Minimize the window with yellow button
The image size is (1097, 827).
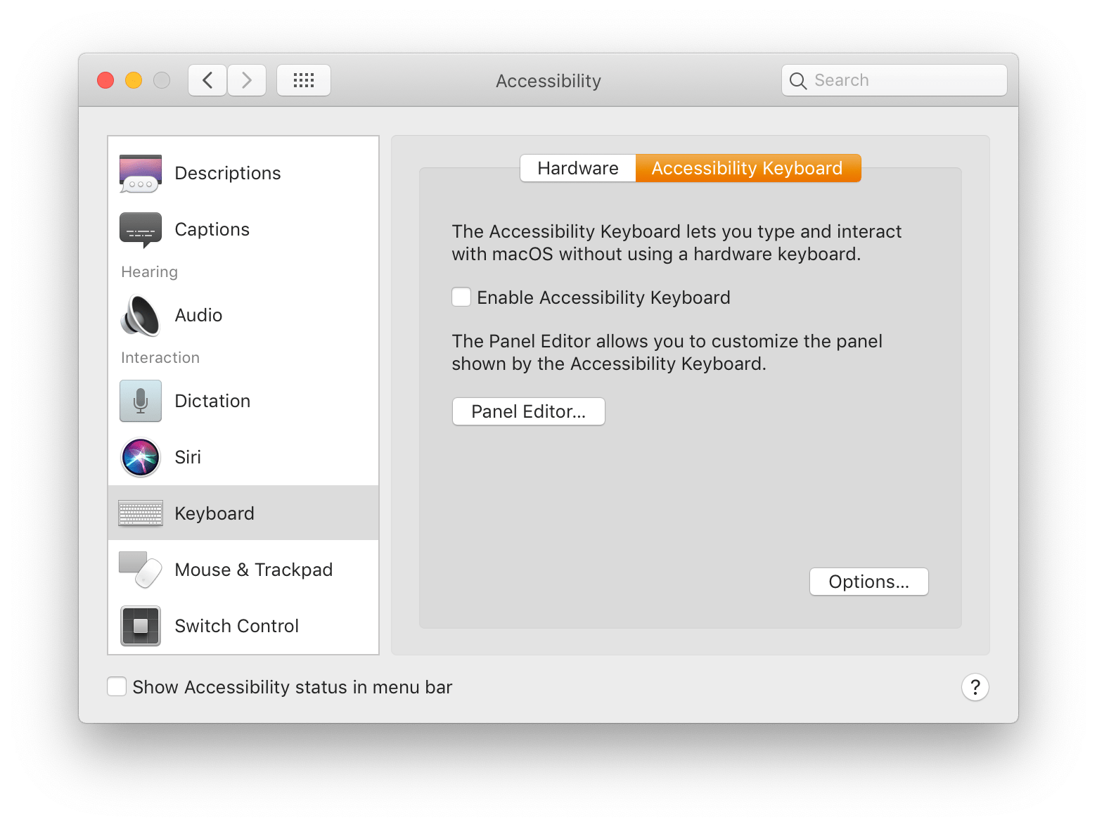pos(134,80)
